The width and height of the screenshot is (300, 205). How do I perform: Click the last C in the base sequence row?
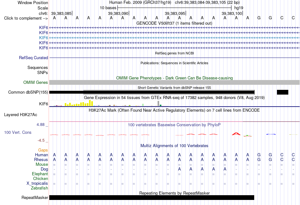(x=293, y=18)
